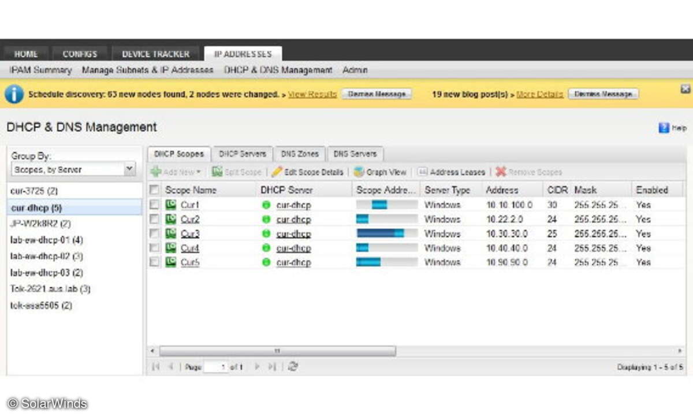Viewport: 693px width, 416px height.
Task: Open the DEVICE TRACKER top tab
Action: tap(155, 54)
